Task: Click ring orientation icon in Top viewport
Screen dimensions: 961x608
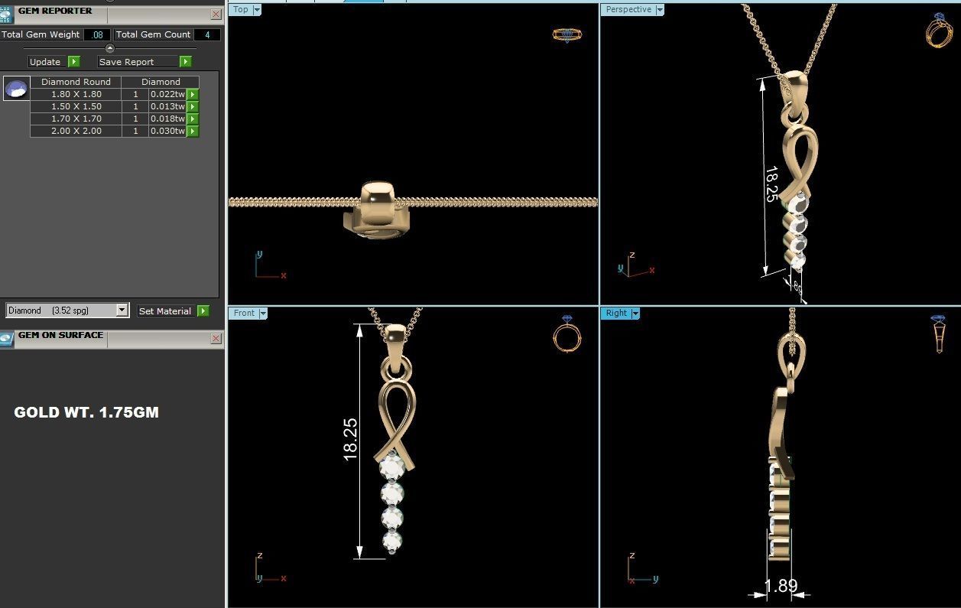Action: pos(567,34)
